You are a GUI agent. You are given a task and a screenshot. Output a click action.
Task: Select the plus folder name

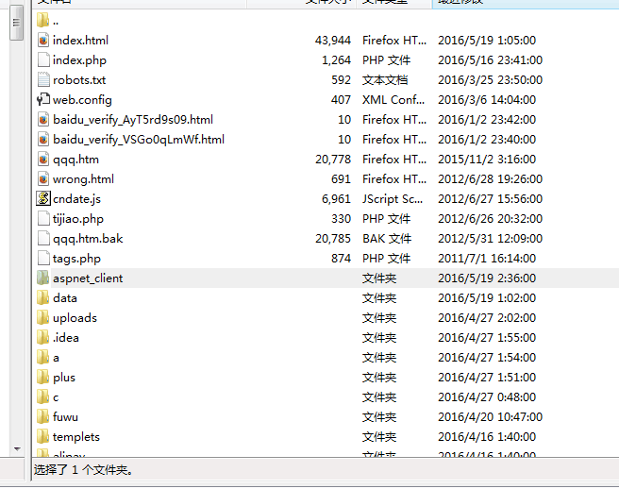tap(64, 378)
